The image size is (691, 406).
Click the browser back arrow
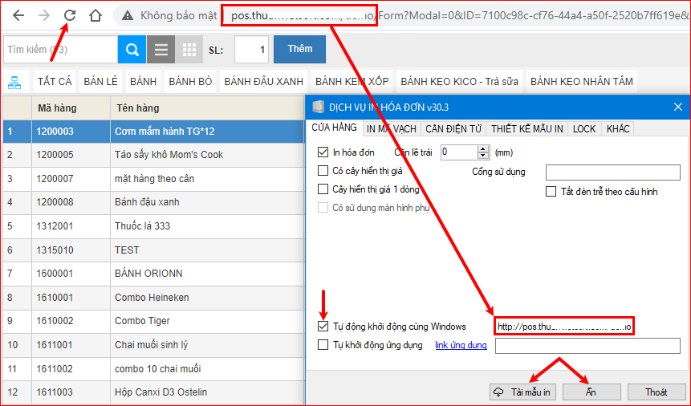tap(18, 15)
